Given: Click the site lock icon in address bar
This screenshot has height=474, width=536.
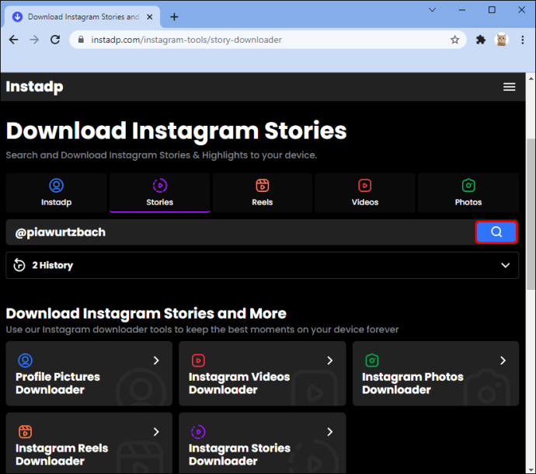Looking at the screenshot, I should tap(81, 40).
